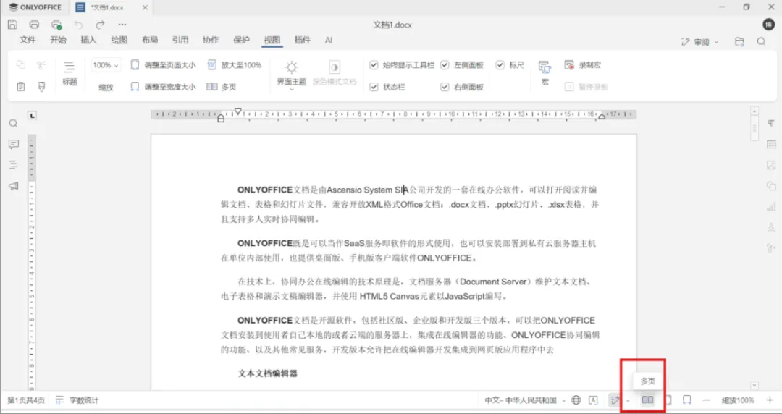Switch to the 插件 tab
782x414 pixels.
click(x=302, y=40)
